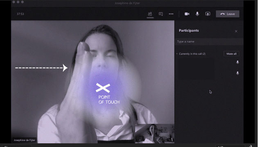
Task: Click the call duration timer
Action: 20,14
